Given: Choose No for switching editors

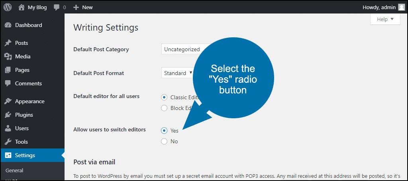Looking at the screenshot, I should pyautogui.click(x=164, y=141).
